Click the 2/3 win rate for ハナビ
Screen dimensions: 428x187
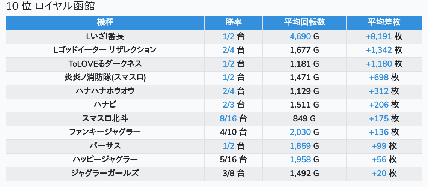(x=228, y=105)
